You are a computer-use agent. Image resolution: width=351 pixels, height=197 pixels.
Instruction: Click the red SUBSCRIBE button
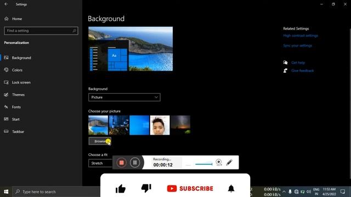[190, 188]
